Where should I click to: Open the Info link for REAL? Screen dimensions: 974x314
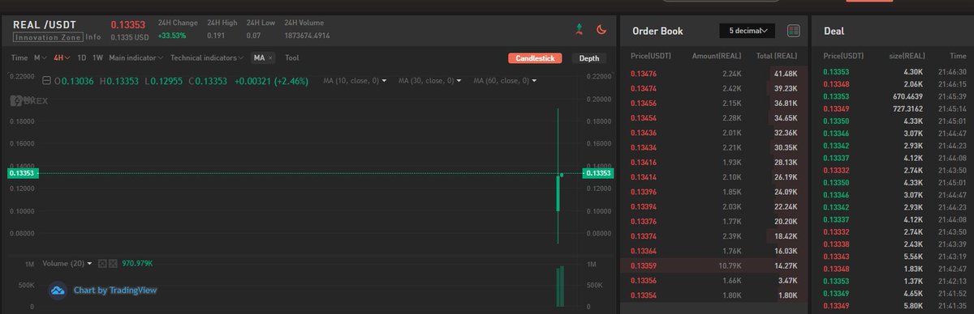pyautogui.click(x=93, y=36)
